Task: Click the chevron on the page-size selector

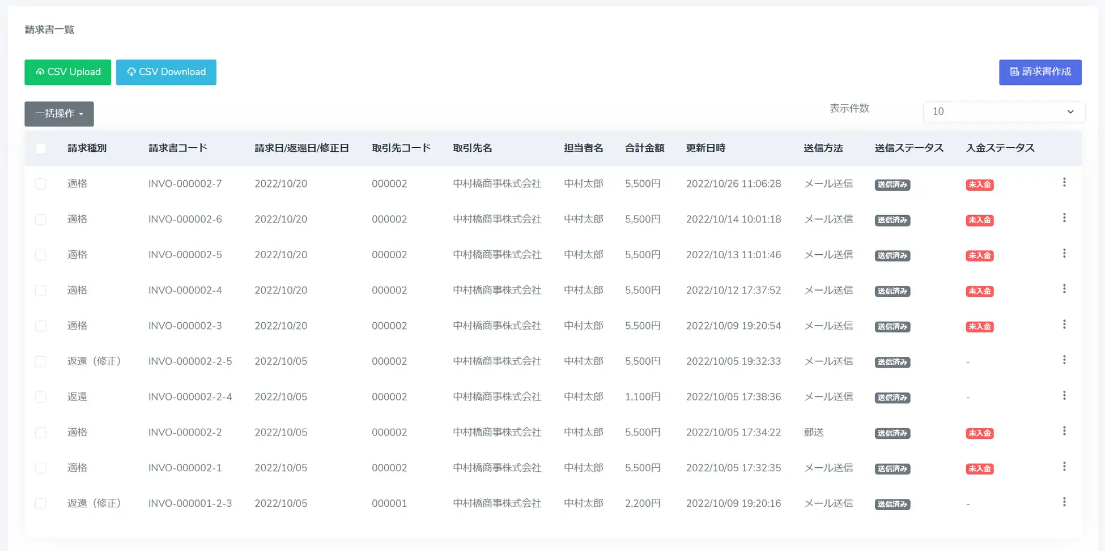Action: click(1070, 112)
